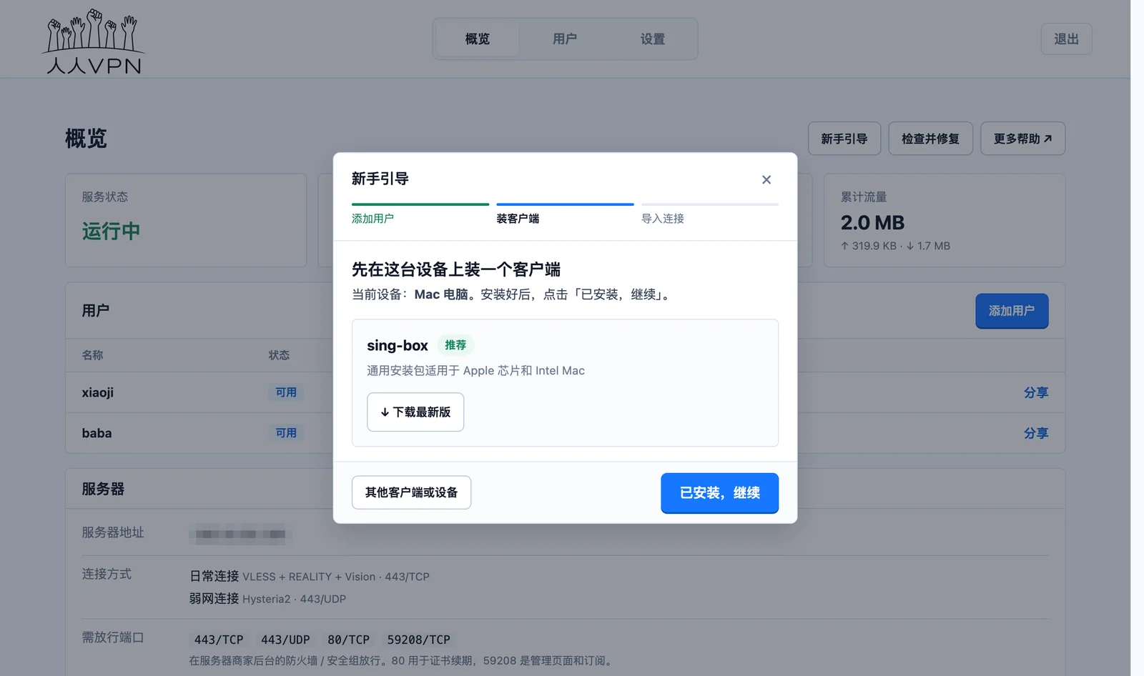Screen dimensions: 1144x676
Task: Click the 443/UDP port tag
Action: [x=285, y=640]
